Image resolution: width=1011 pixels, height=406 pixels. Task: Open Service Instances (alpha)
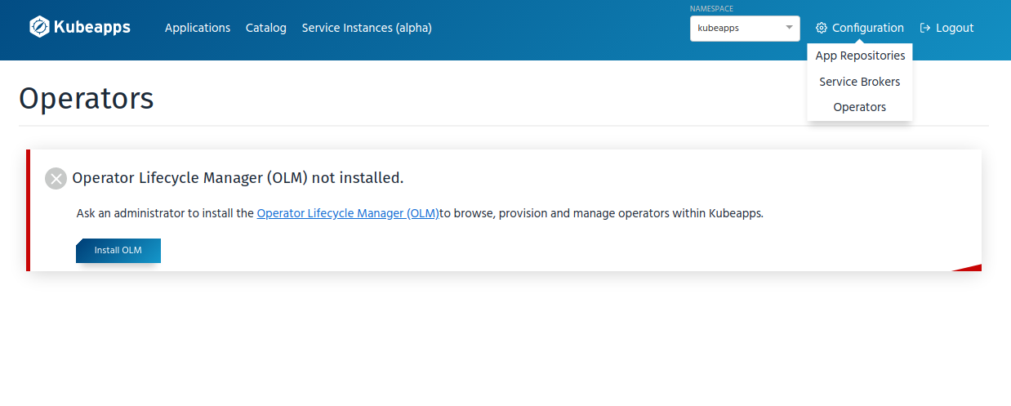point(367,28)
